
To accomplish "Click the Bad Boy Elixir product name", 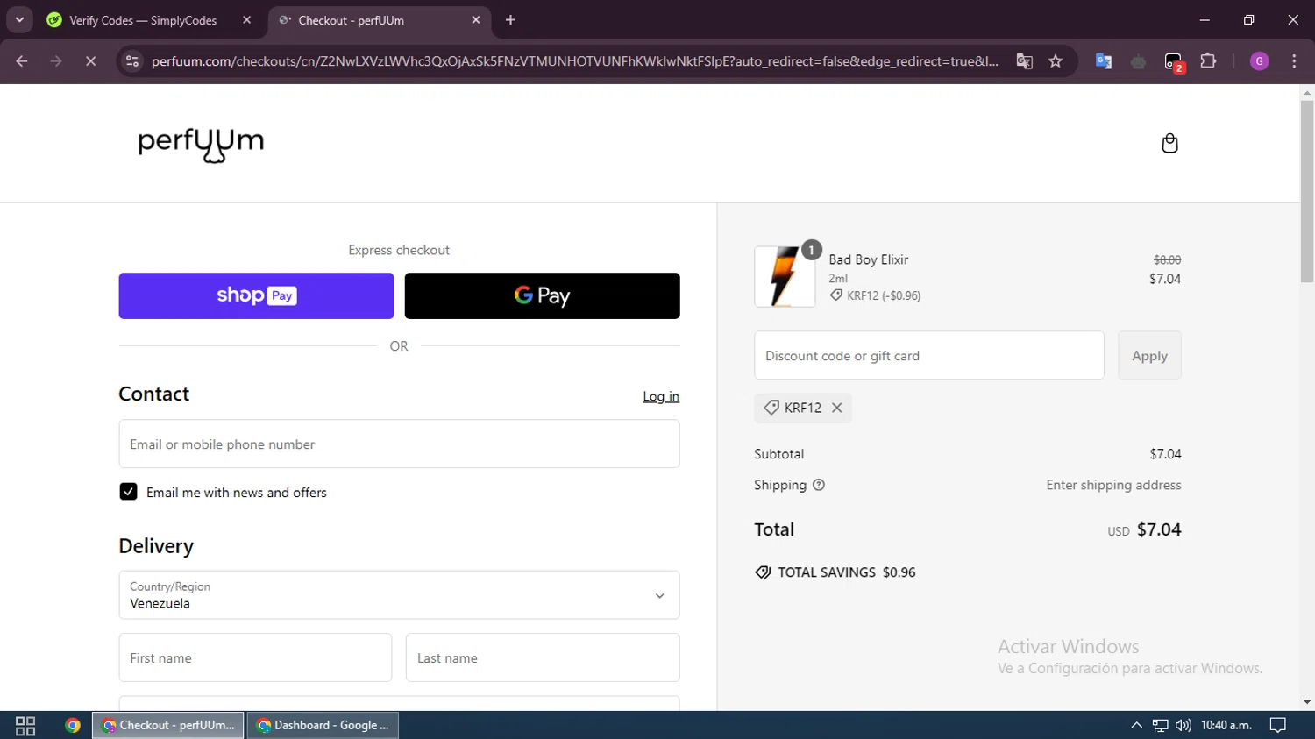I will (868, 259).
